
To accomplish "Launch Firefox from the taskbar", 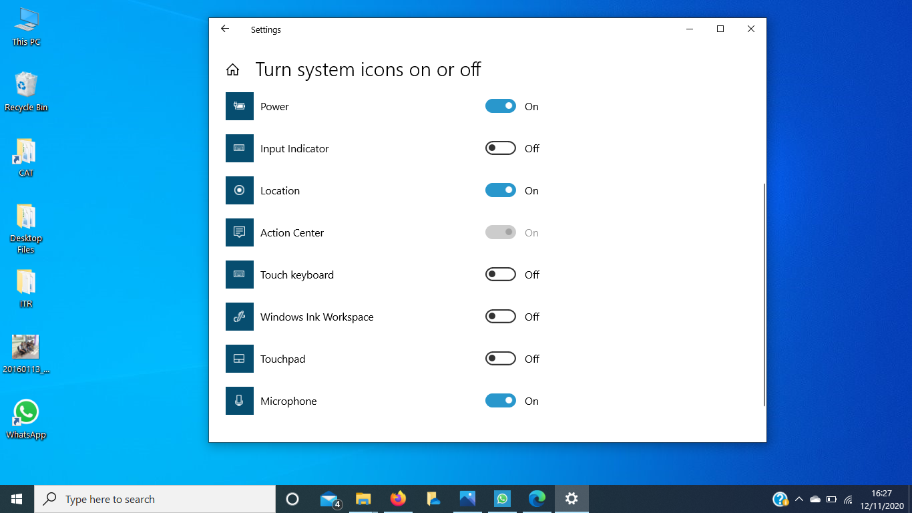I will 398,499.
